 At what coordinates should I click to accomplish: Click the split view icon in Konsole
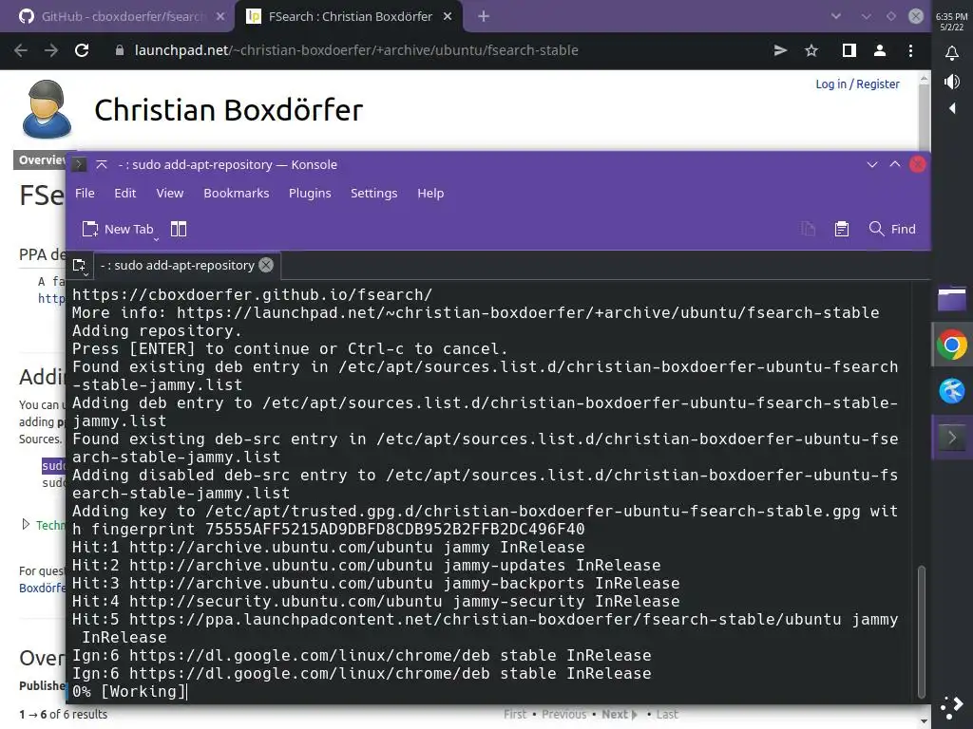(179, 229)
